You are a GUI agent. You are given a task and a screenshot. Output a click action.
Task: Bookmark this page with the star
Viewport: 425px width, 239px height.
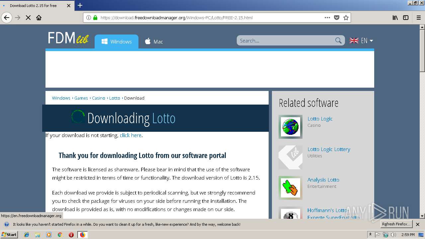click(346, 18)
